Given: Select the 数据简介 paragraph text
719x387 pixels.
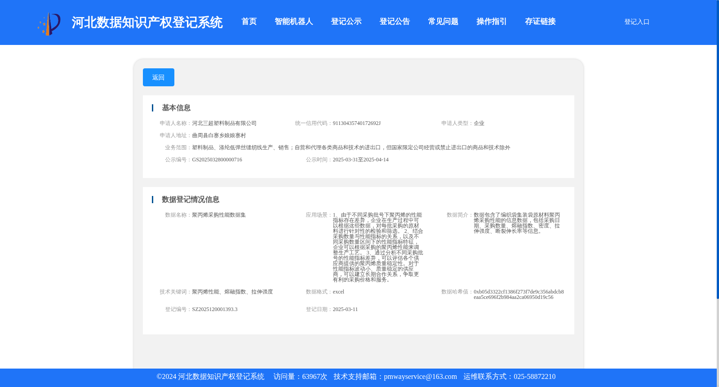Looking at the screenshot, I should (517, 223).
